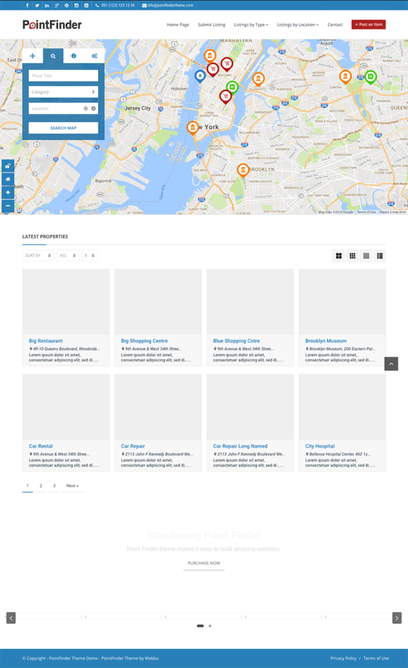Screen dimensions: 408x668
Task: Open the Car Repair Long Named listing title
Action: 240,446
